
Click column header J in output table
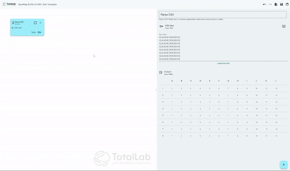point(256,81)
